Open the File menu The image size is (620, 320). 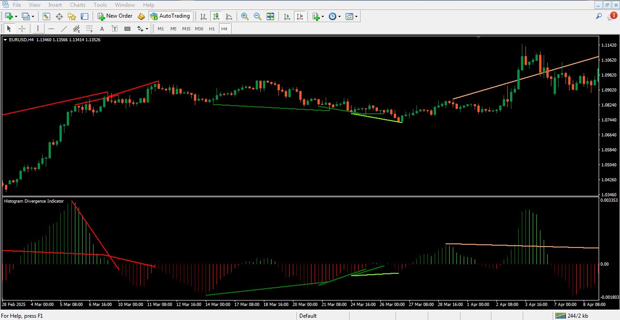[x=17, y=5]
